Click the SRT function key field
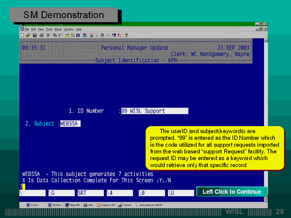 pyautogui.click(x=90, y=193)
